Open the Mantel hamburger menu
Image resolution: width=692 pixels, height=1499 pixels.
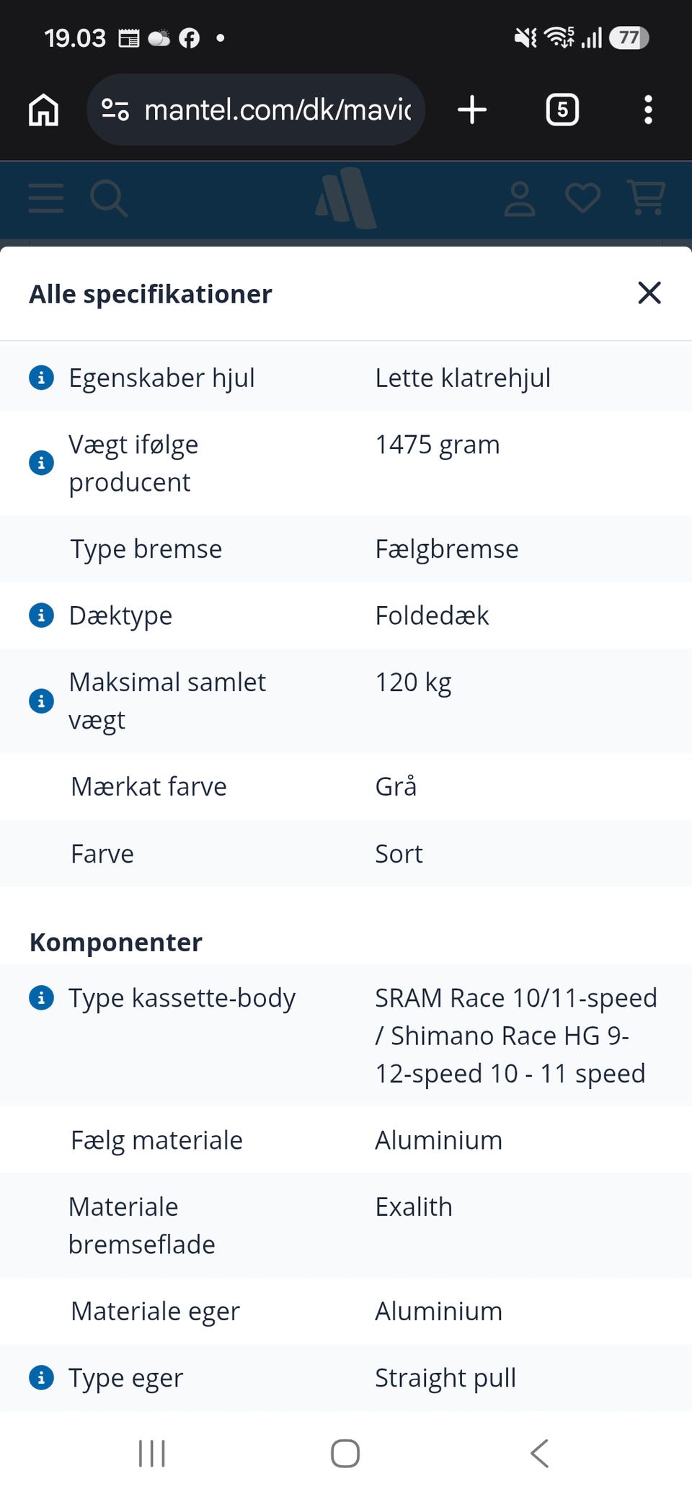pos(46,198)
